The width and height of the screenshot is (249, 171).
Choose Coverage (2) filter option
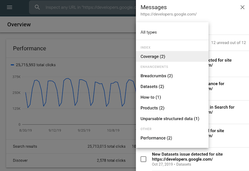[153, 56]
